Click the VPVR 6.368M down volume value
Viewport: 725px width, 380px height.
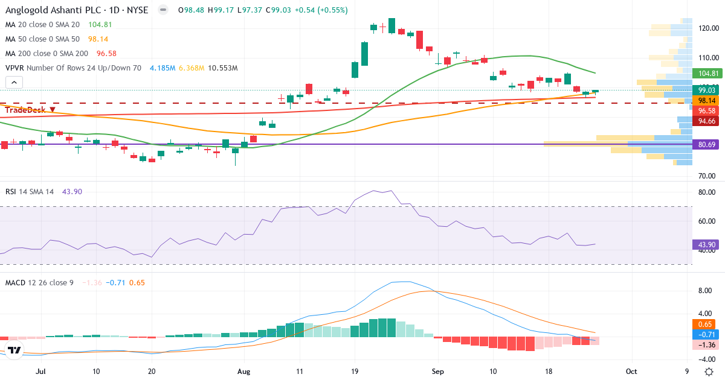pyautogui.click(x=192, y=68)
